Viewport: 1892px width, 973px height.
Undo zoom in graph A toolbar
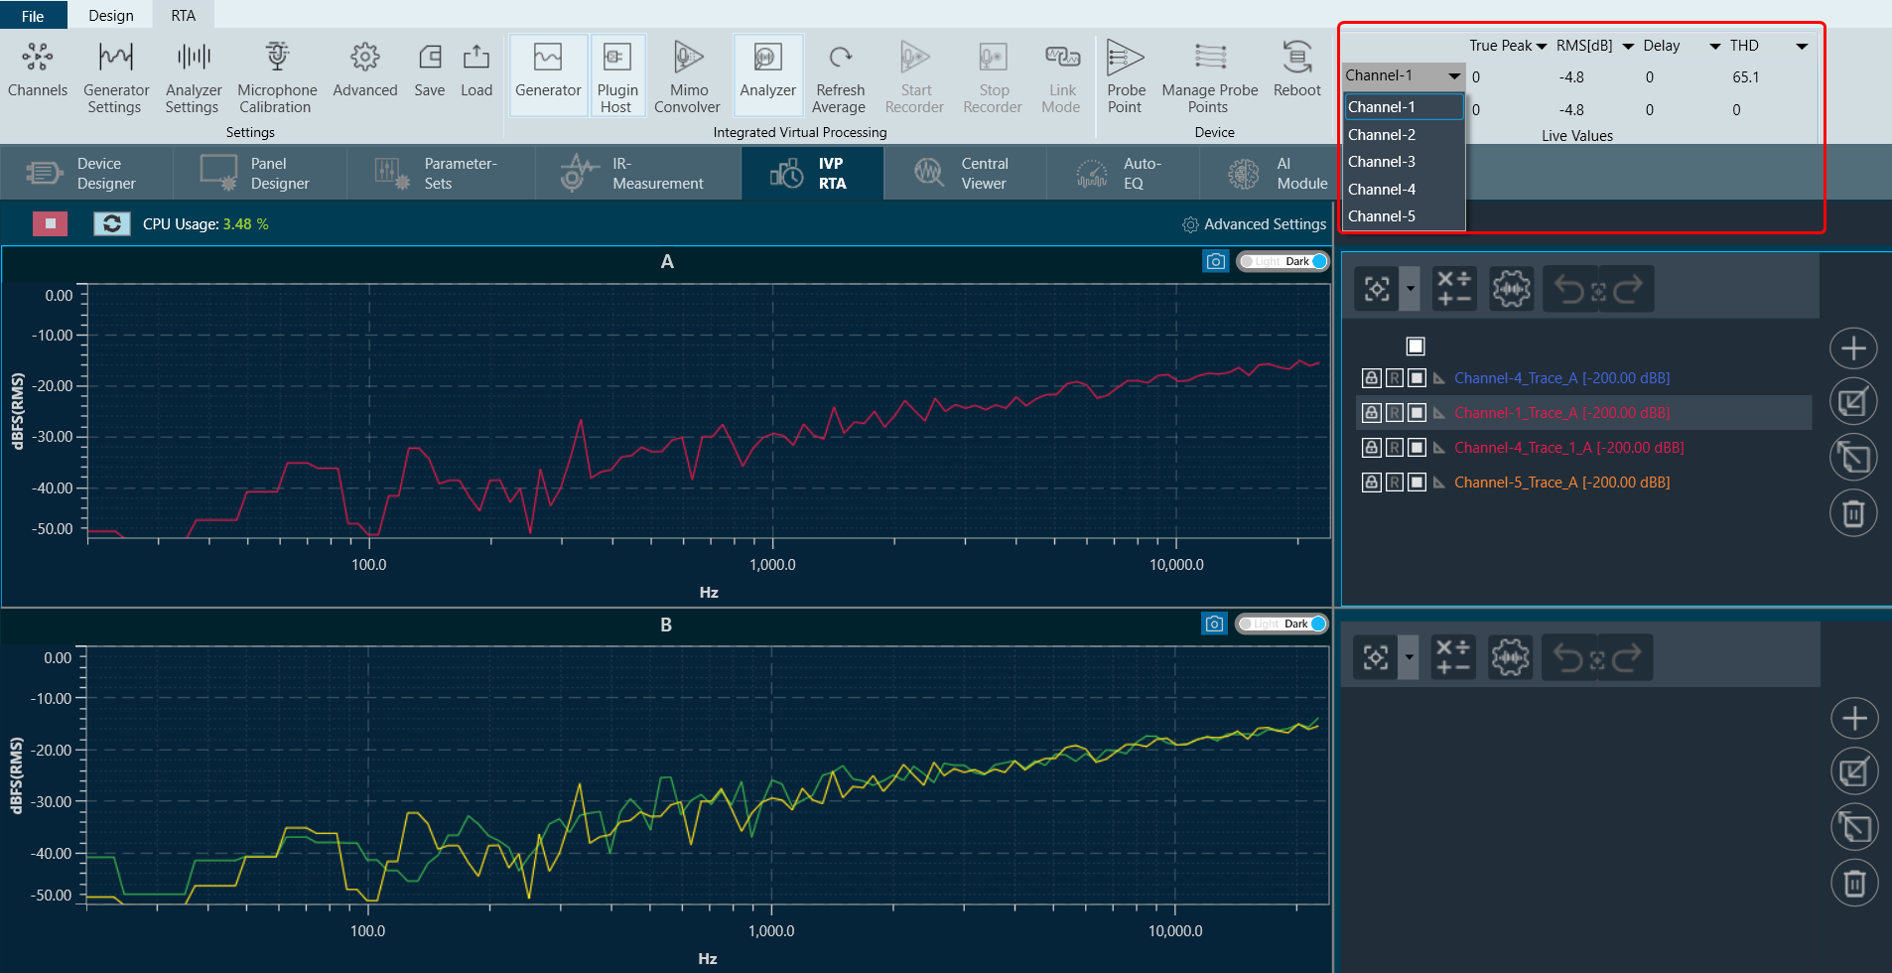point(1569,290)
